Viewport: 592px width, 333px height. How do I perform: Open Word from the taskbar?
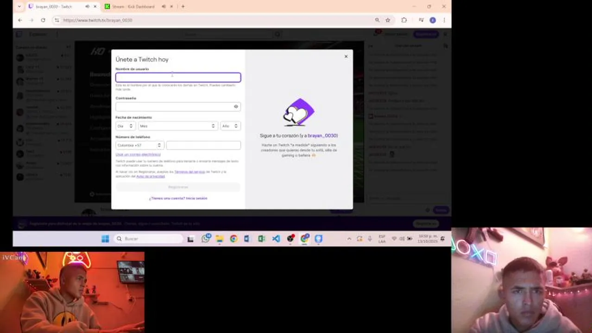coord(247,239)
